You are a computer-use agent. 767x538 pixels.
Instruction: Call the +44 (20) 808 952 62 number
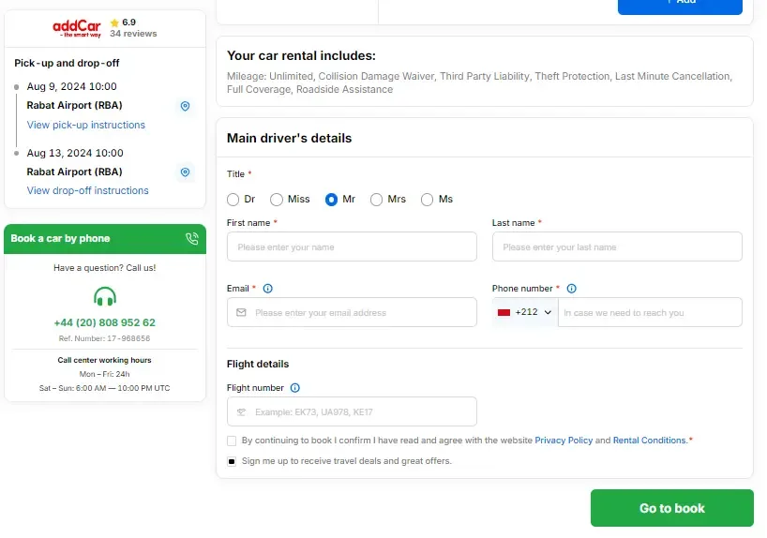105,322
